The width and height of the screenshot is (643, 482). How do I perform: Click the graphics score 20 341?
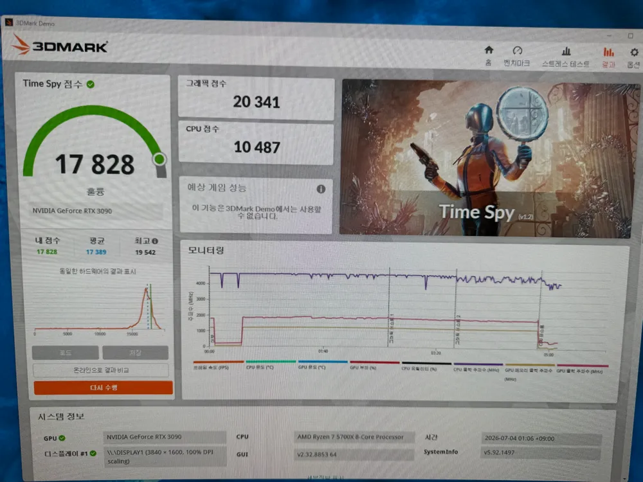[x=257, y=102]
